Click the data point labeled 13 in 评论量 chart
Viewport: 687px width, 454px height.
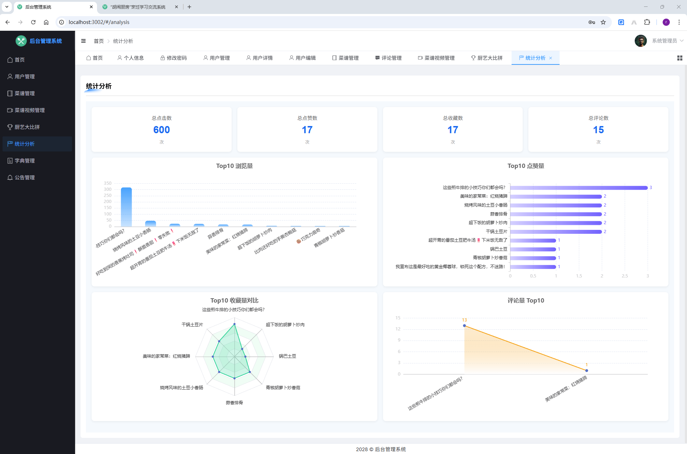click(x=464, y=325)
